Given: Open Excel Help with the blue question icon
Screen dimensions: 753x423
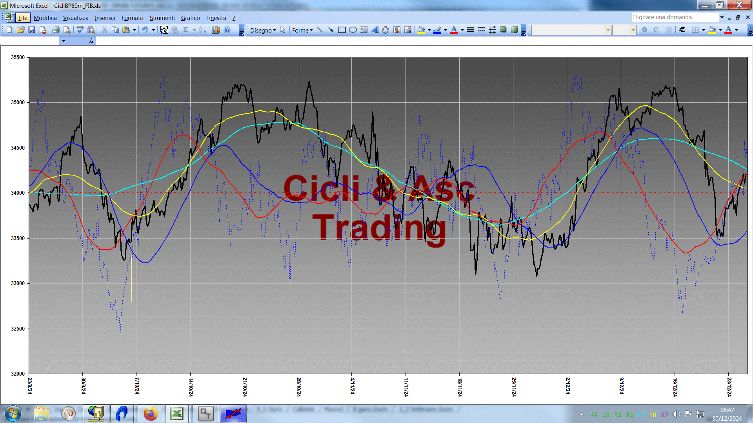Looking at the screenshot, I should (227, 30).
